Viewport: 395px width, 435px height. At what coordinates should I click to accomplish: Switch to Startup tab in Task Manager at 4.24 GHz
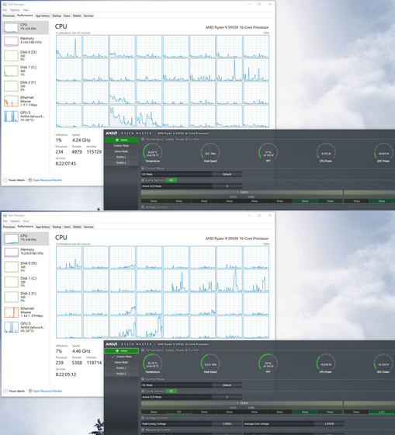[57, 16]
